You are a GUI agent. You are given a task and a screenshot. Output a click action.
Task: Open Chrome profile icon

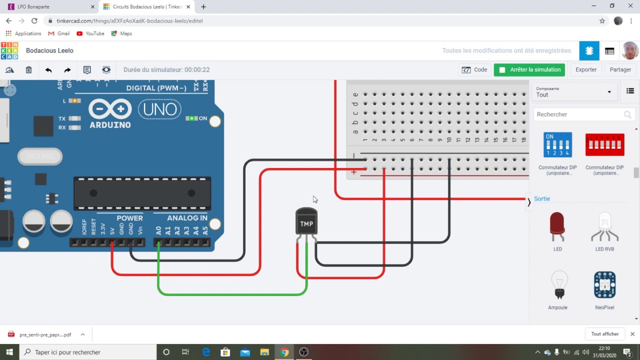pos(618,21)
